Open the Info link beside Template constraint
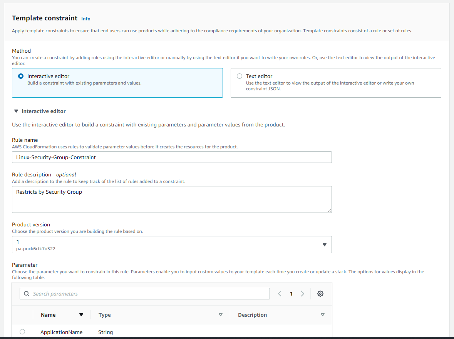Screen dimensions: 454x339 [x=86, y=19]
